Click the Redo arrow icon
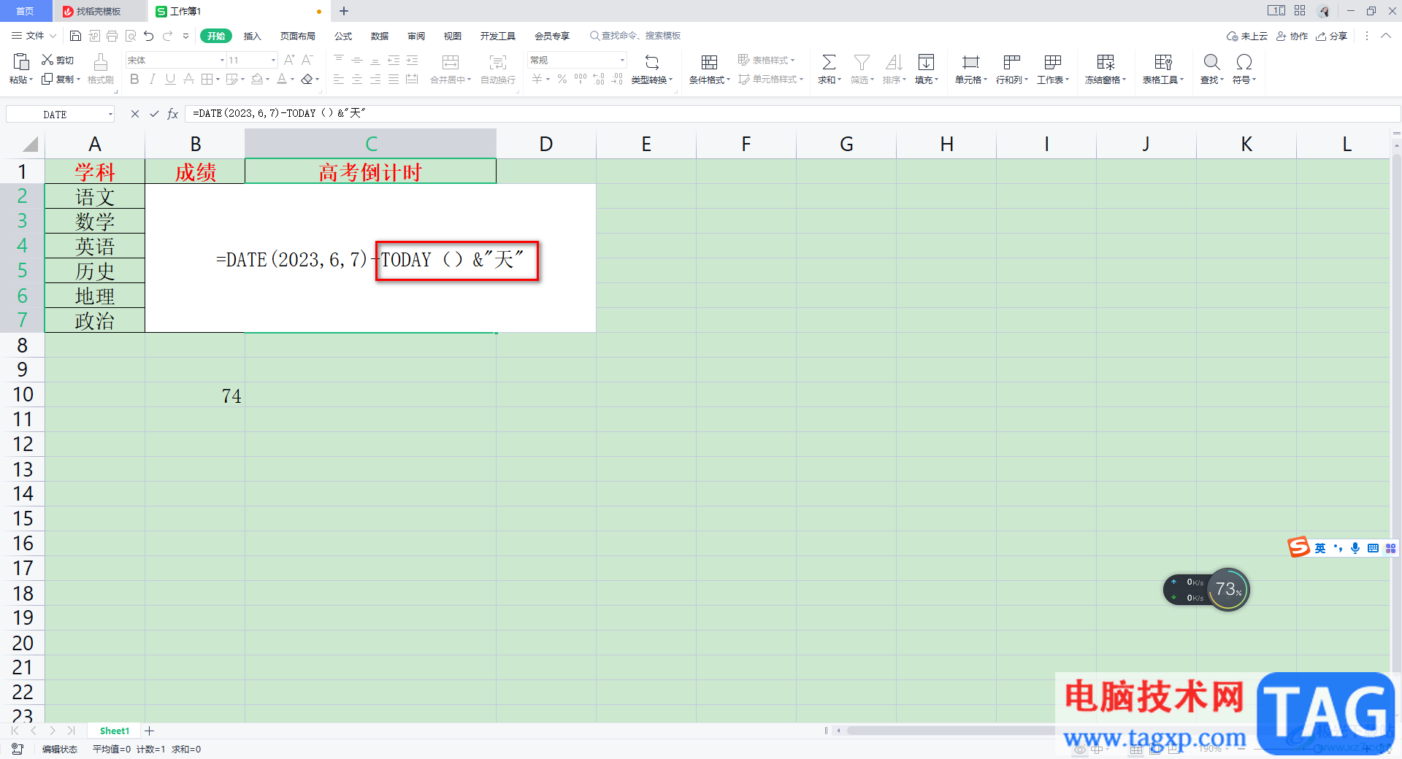 click(x=167, y=36)
